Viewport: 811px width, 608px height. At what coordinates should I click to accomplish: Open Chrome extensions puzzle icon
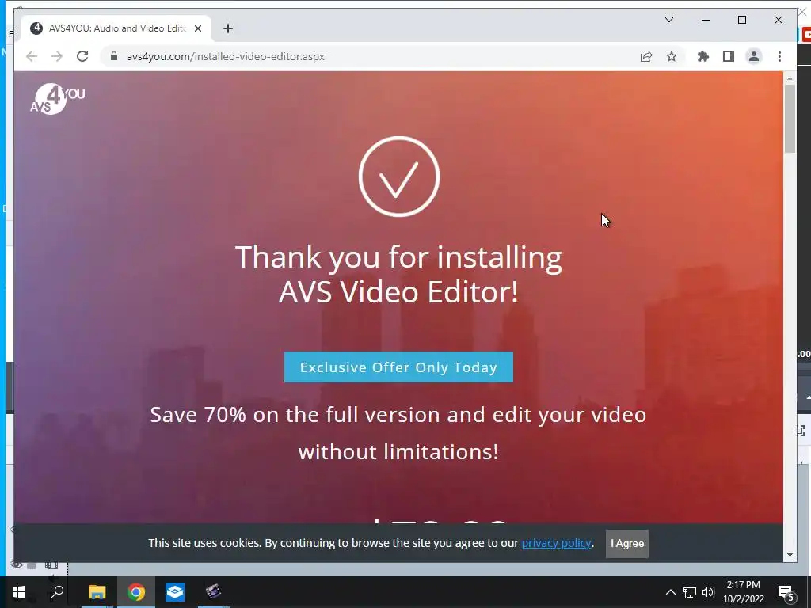click(x=703, y=56)
